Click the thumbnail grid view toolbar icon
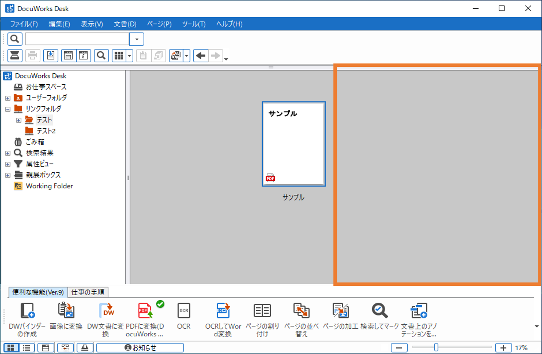Viewport: 542px width, 354px height. point(119,56)
